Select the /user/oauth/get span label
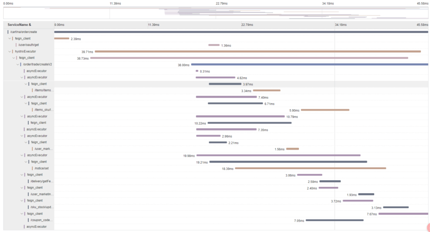The width and height of the screenshot is (430, 232). (29, 45)
